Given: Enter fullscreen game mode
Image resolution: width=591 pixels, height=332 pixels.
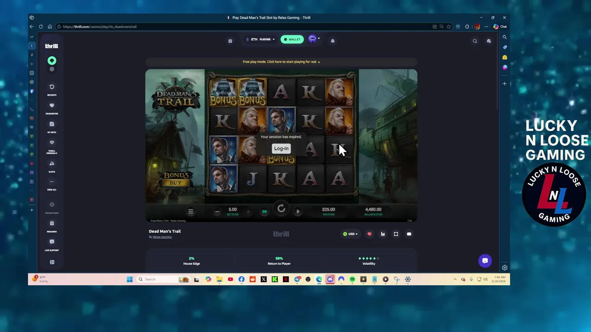Looking at the screenshot, I should (396, 234).
